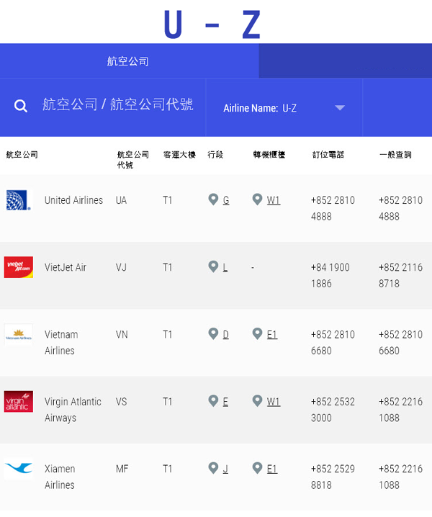Click map pin beside aisle E
Screen dimensions: 432x517
point(213,401)
